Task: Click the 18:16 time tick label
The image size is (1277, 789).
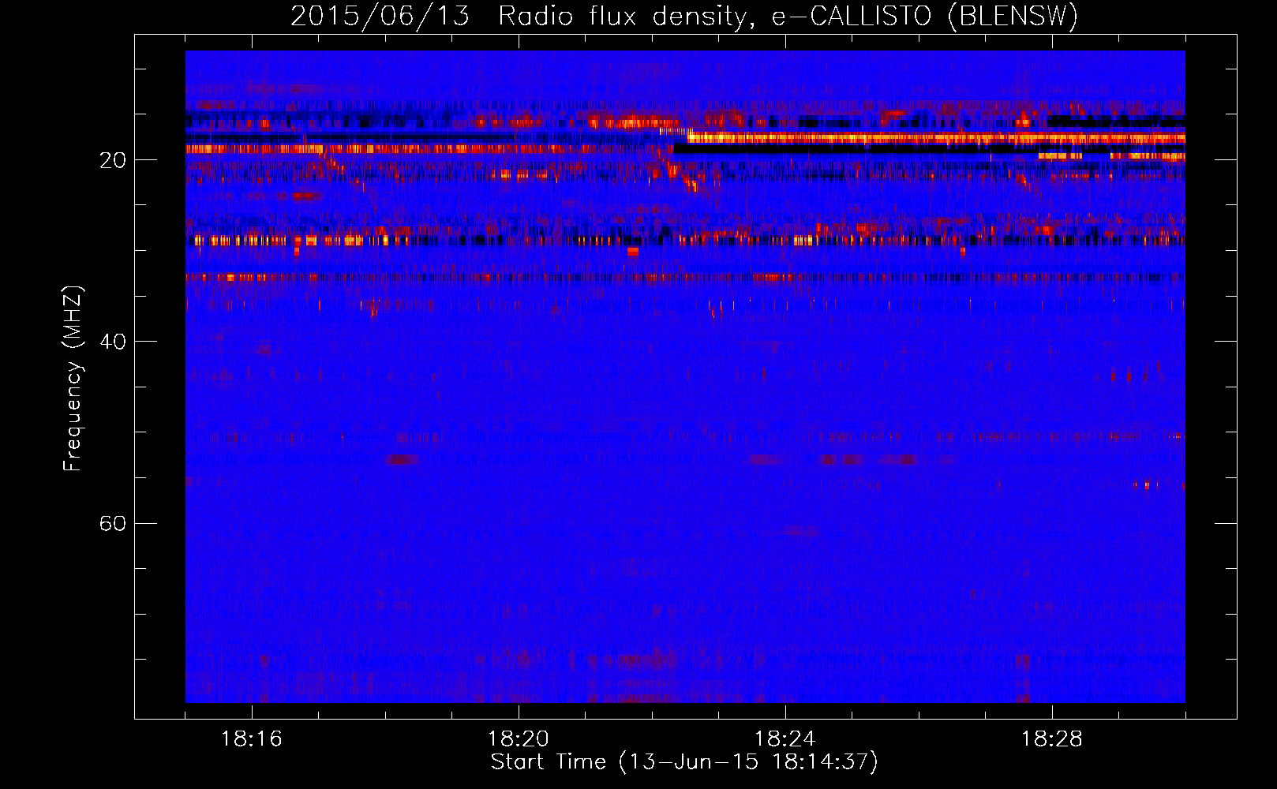Action: 252,739
